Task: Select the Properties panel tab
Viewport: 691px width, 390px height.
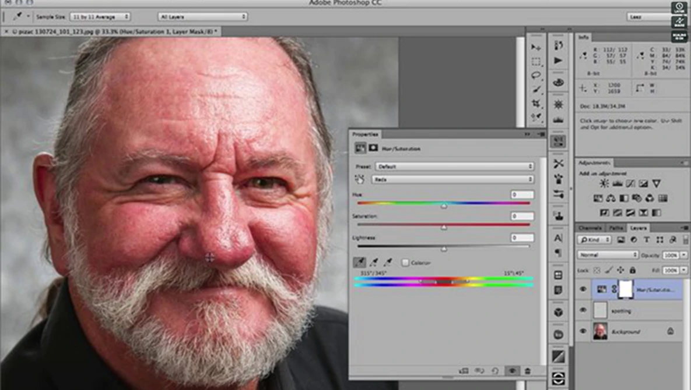Action: (366, 134)
